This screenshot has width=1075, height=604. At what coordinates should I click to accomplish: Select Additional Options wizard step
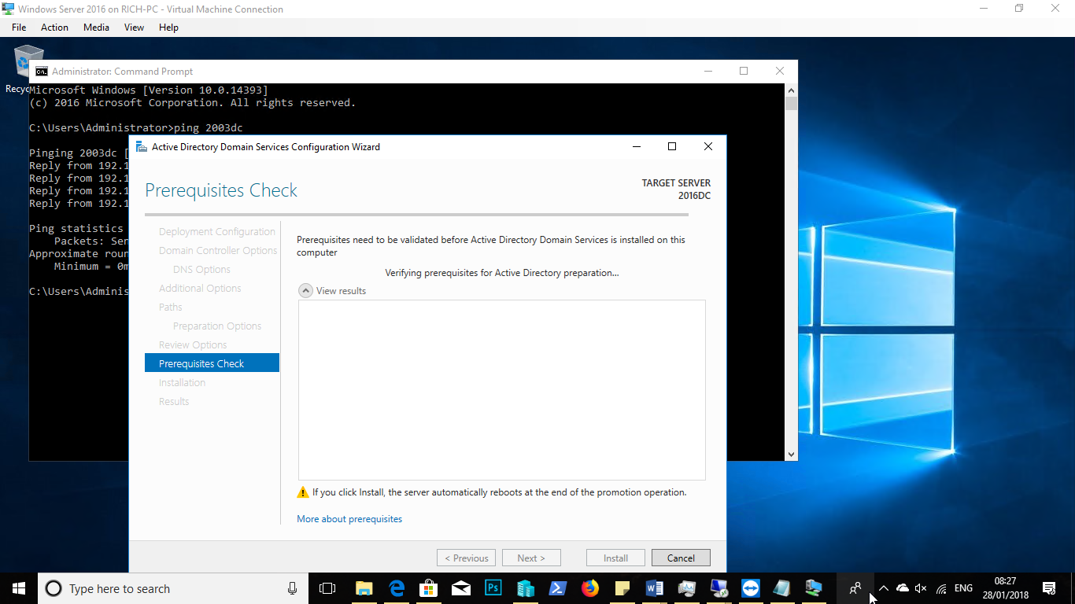[x=200, y=288]
